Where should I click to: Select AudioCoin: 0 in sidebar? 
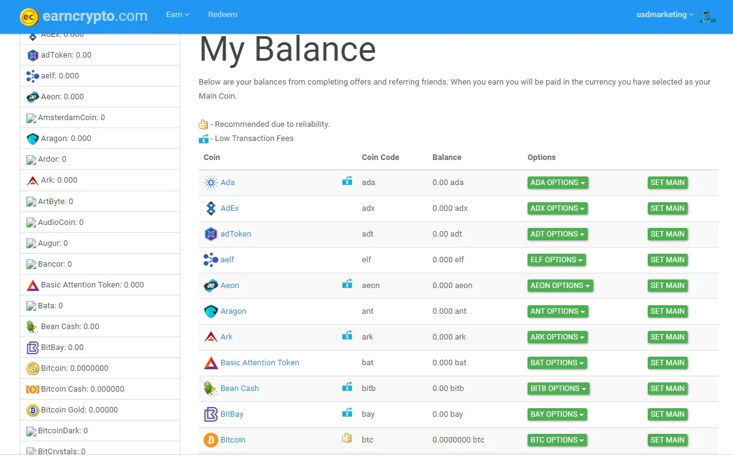point(100,222)
